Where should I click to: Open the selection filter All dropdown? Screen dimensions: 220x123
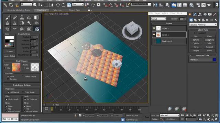pos(26,4)
